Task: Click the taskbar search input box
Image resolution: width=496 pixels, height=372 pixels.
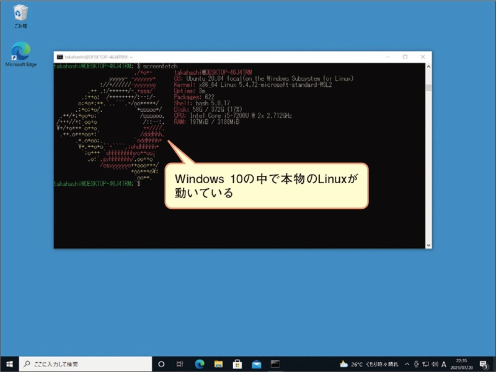Action: click(84, 363)
